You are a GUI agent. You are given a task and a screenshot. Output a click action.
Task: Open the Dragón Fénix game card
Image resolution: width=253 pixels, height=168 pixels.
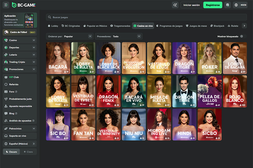pyautogui.click(x=109, y=91)
